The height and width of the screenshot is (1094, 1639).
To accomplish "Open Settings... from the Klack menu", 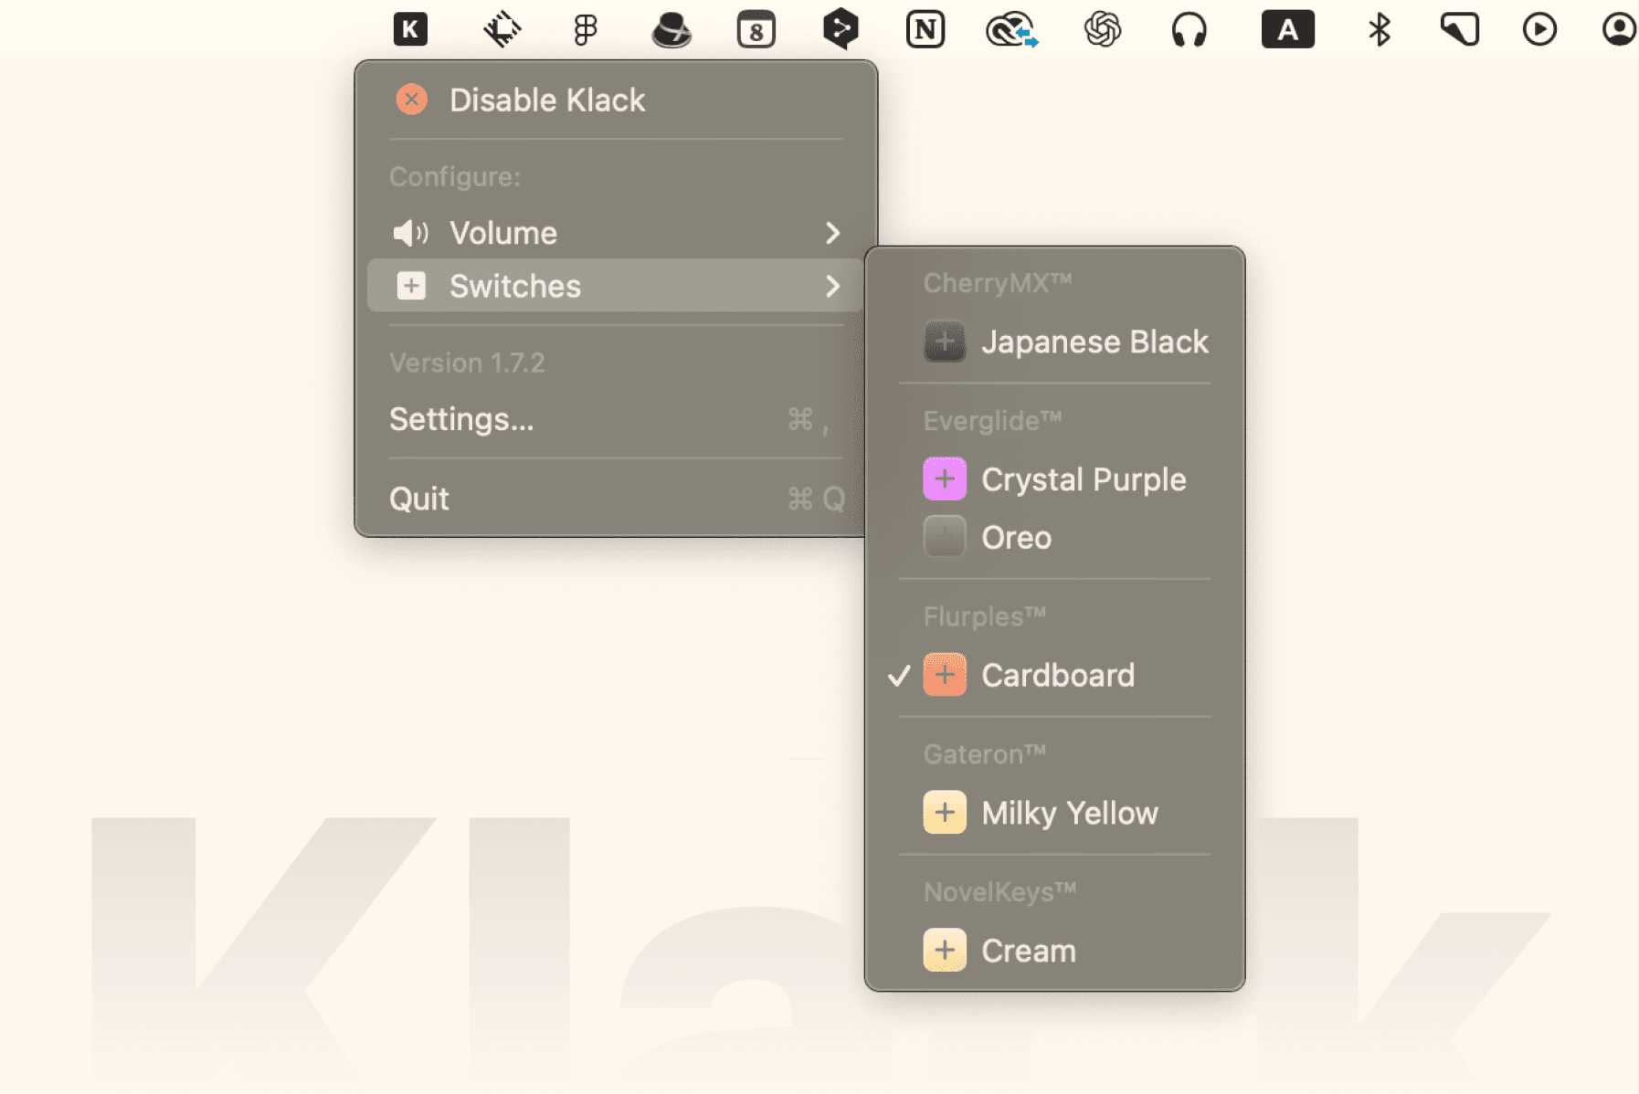I will click(x=616, y=419).
